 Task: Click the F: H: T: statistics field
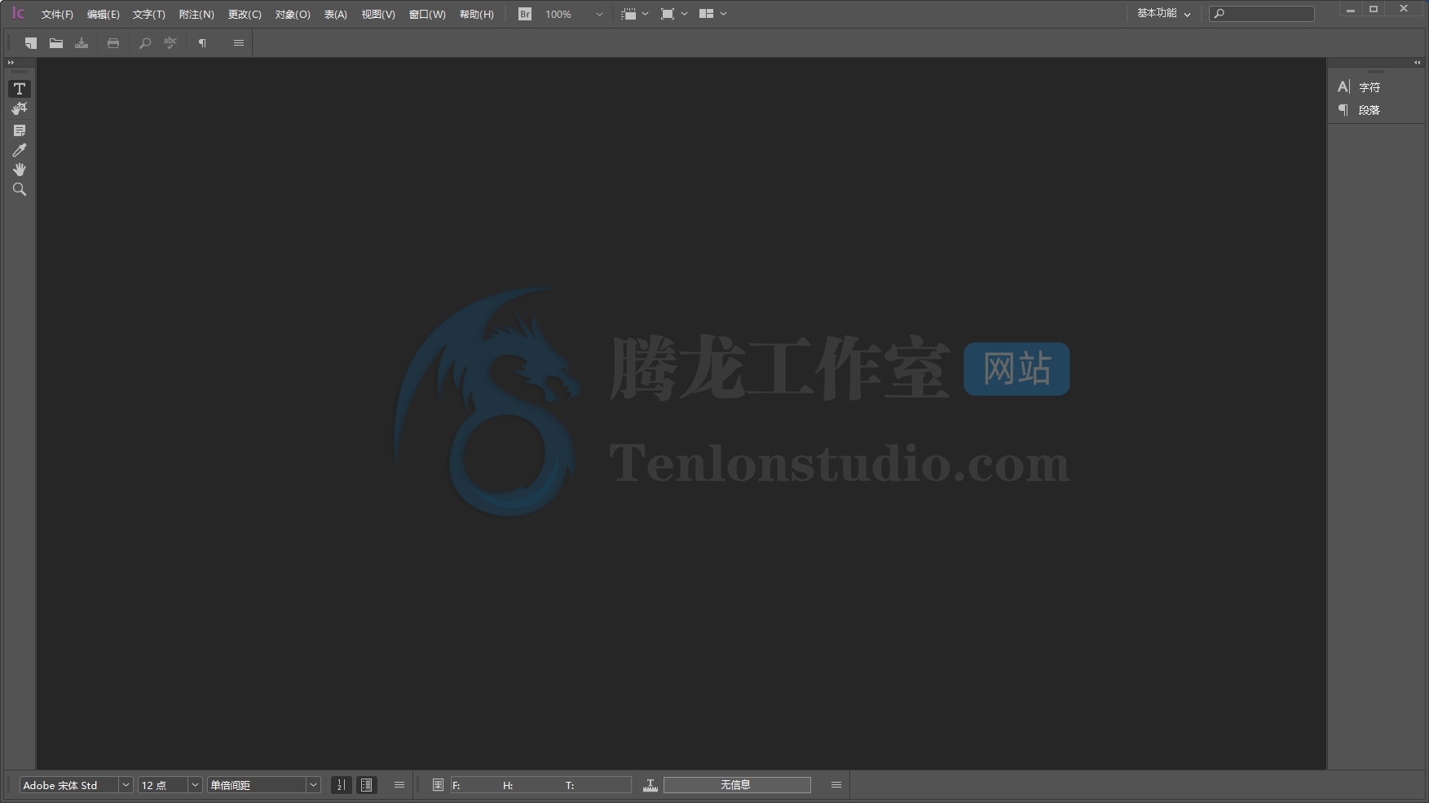[x=540, y=785]
